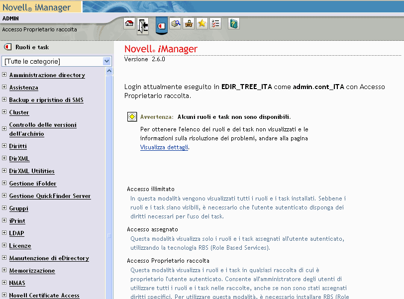Click the yellow warning diamond icon
The width and height of the screenshot is (404, 299).
(132, 116)
